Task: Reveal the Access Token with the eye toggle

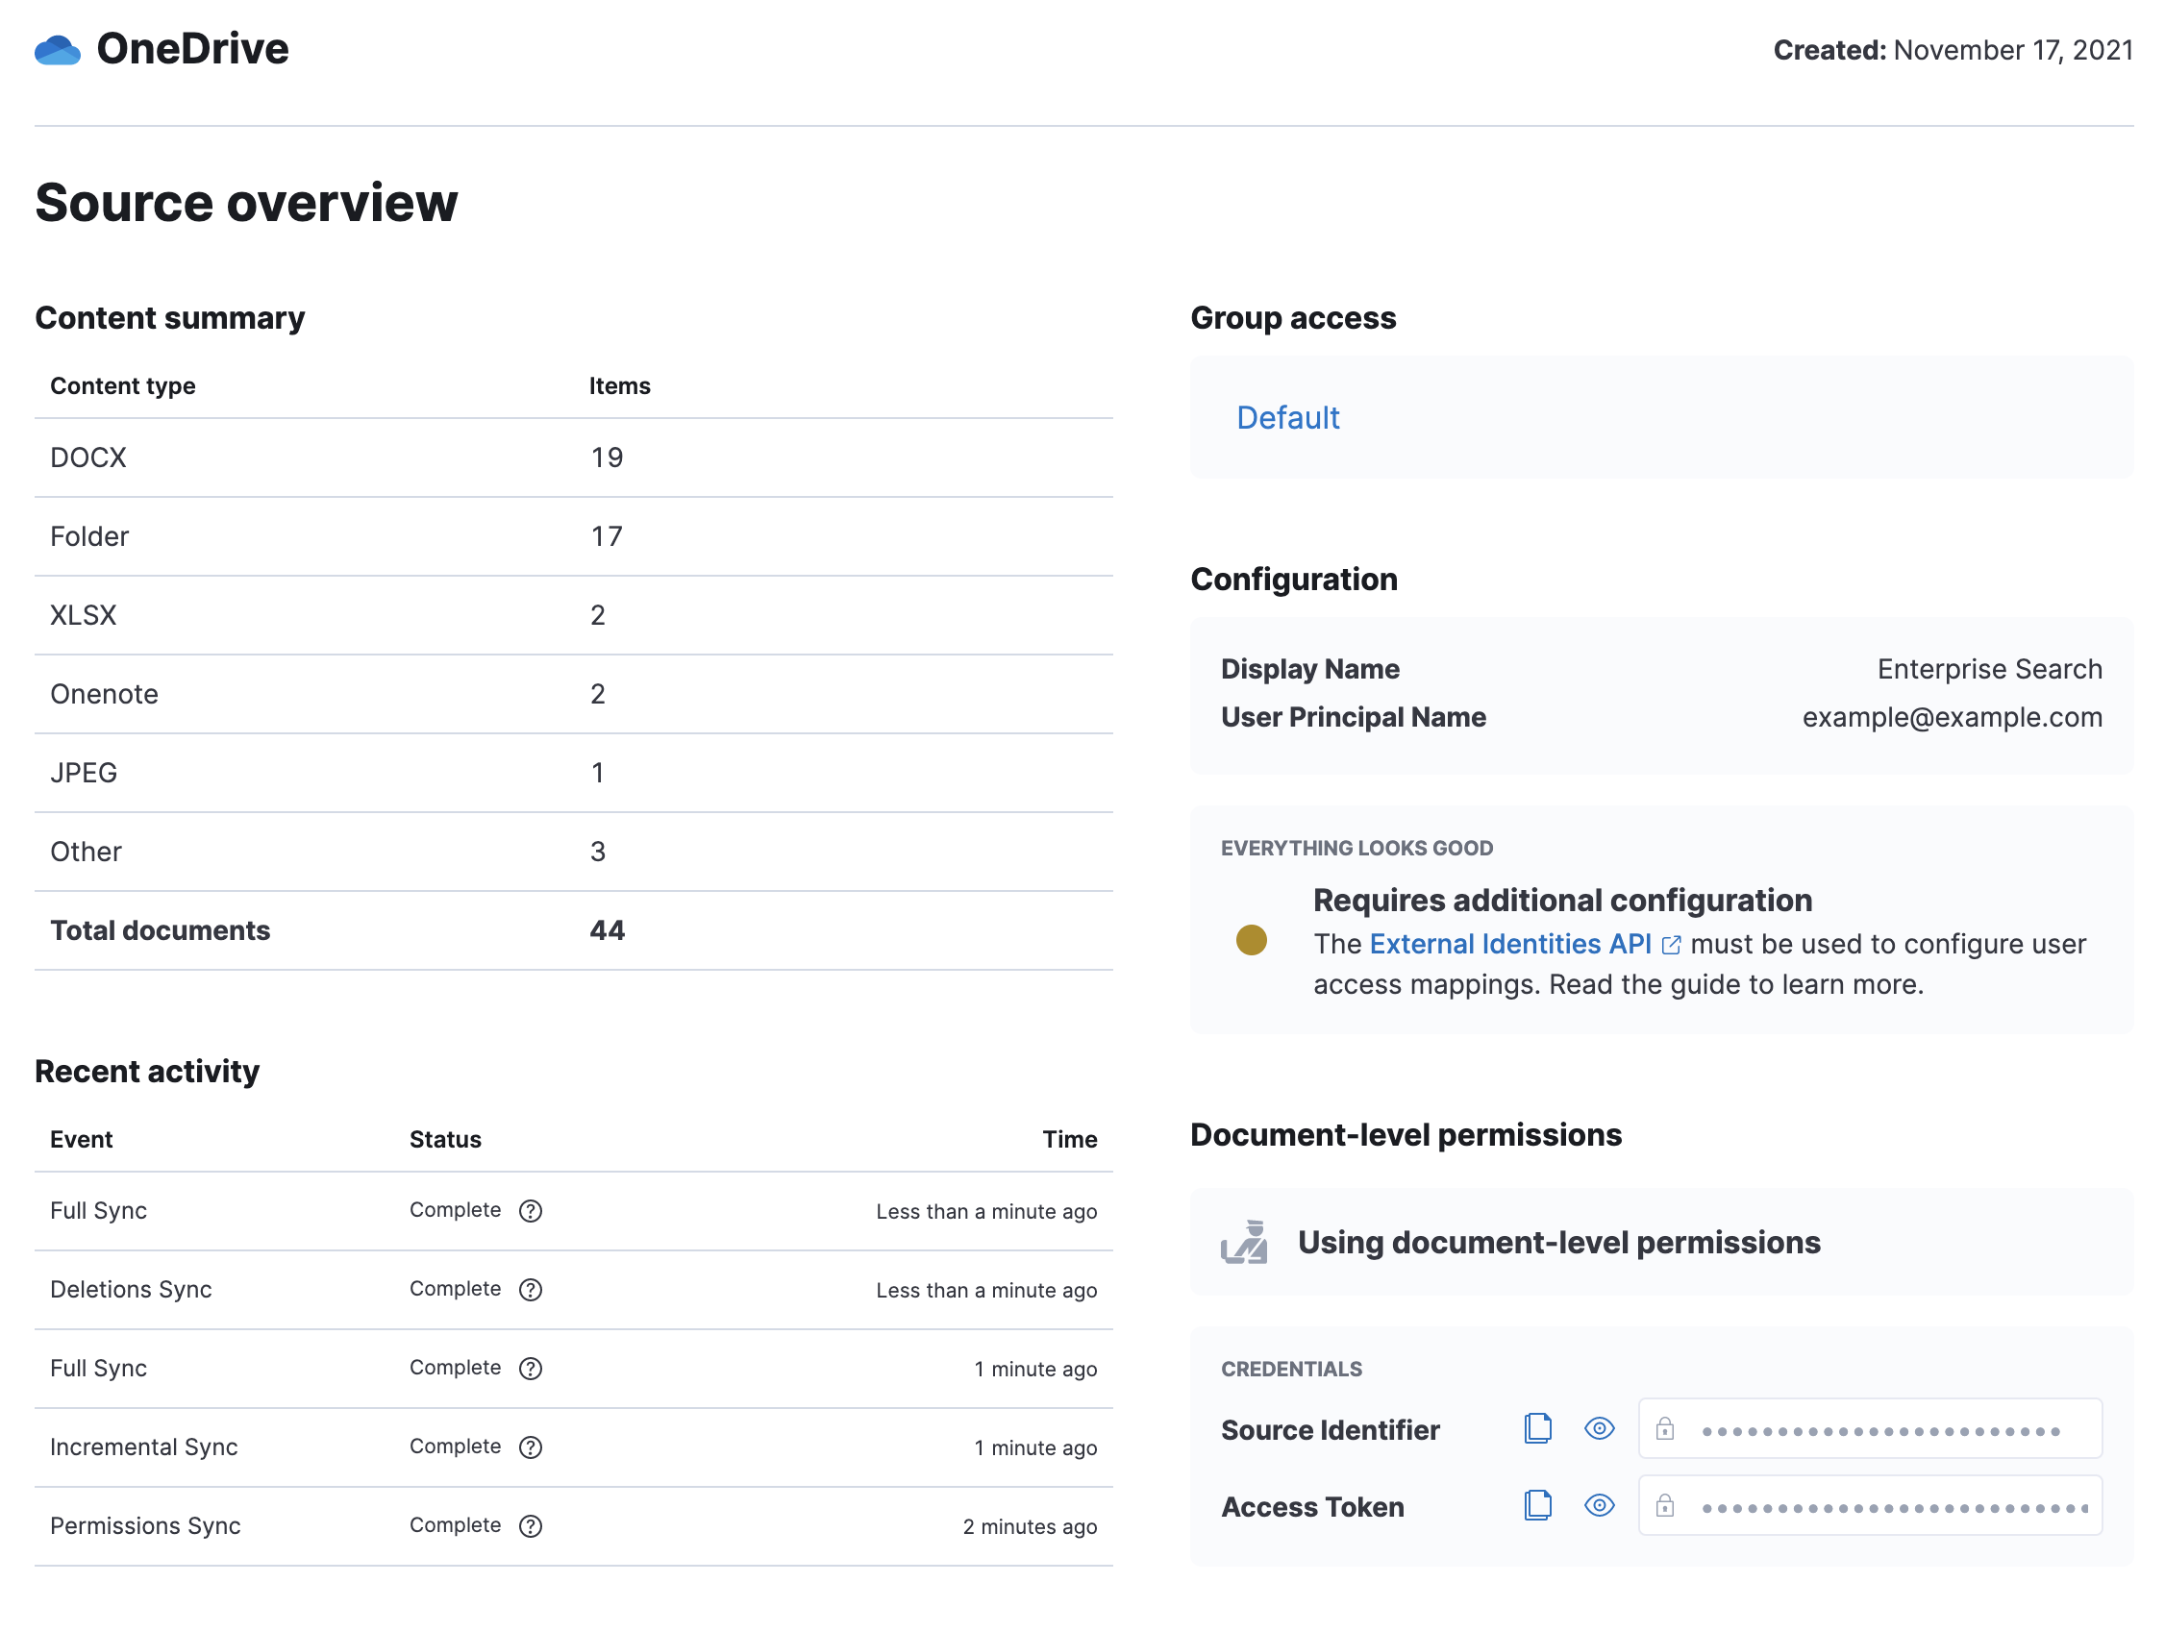Action: tap(1599, 1506)
